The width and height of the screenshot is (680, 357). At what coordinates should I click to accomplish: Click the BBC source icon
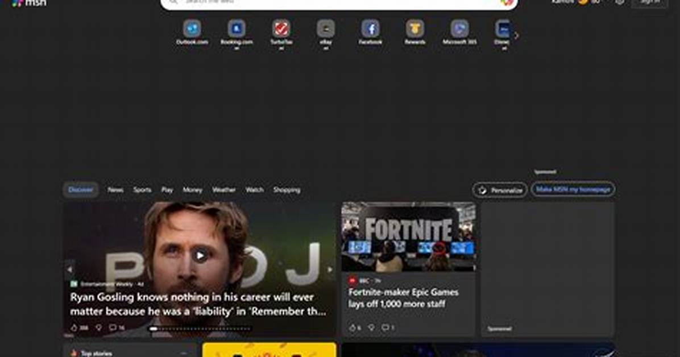(x=352, y=281)
